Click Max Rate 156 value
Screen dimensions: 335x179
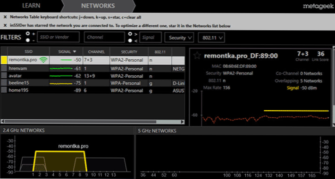tap(226, 88)
